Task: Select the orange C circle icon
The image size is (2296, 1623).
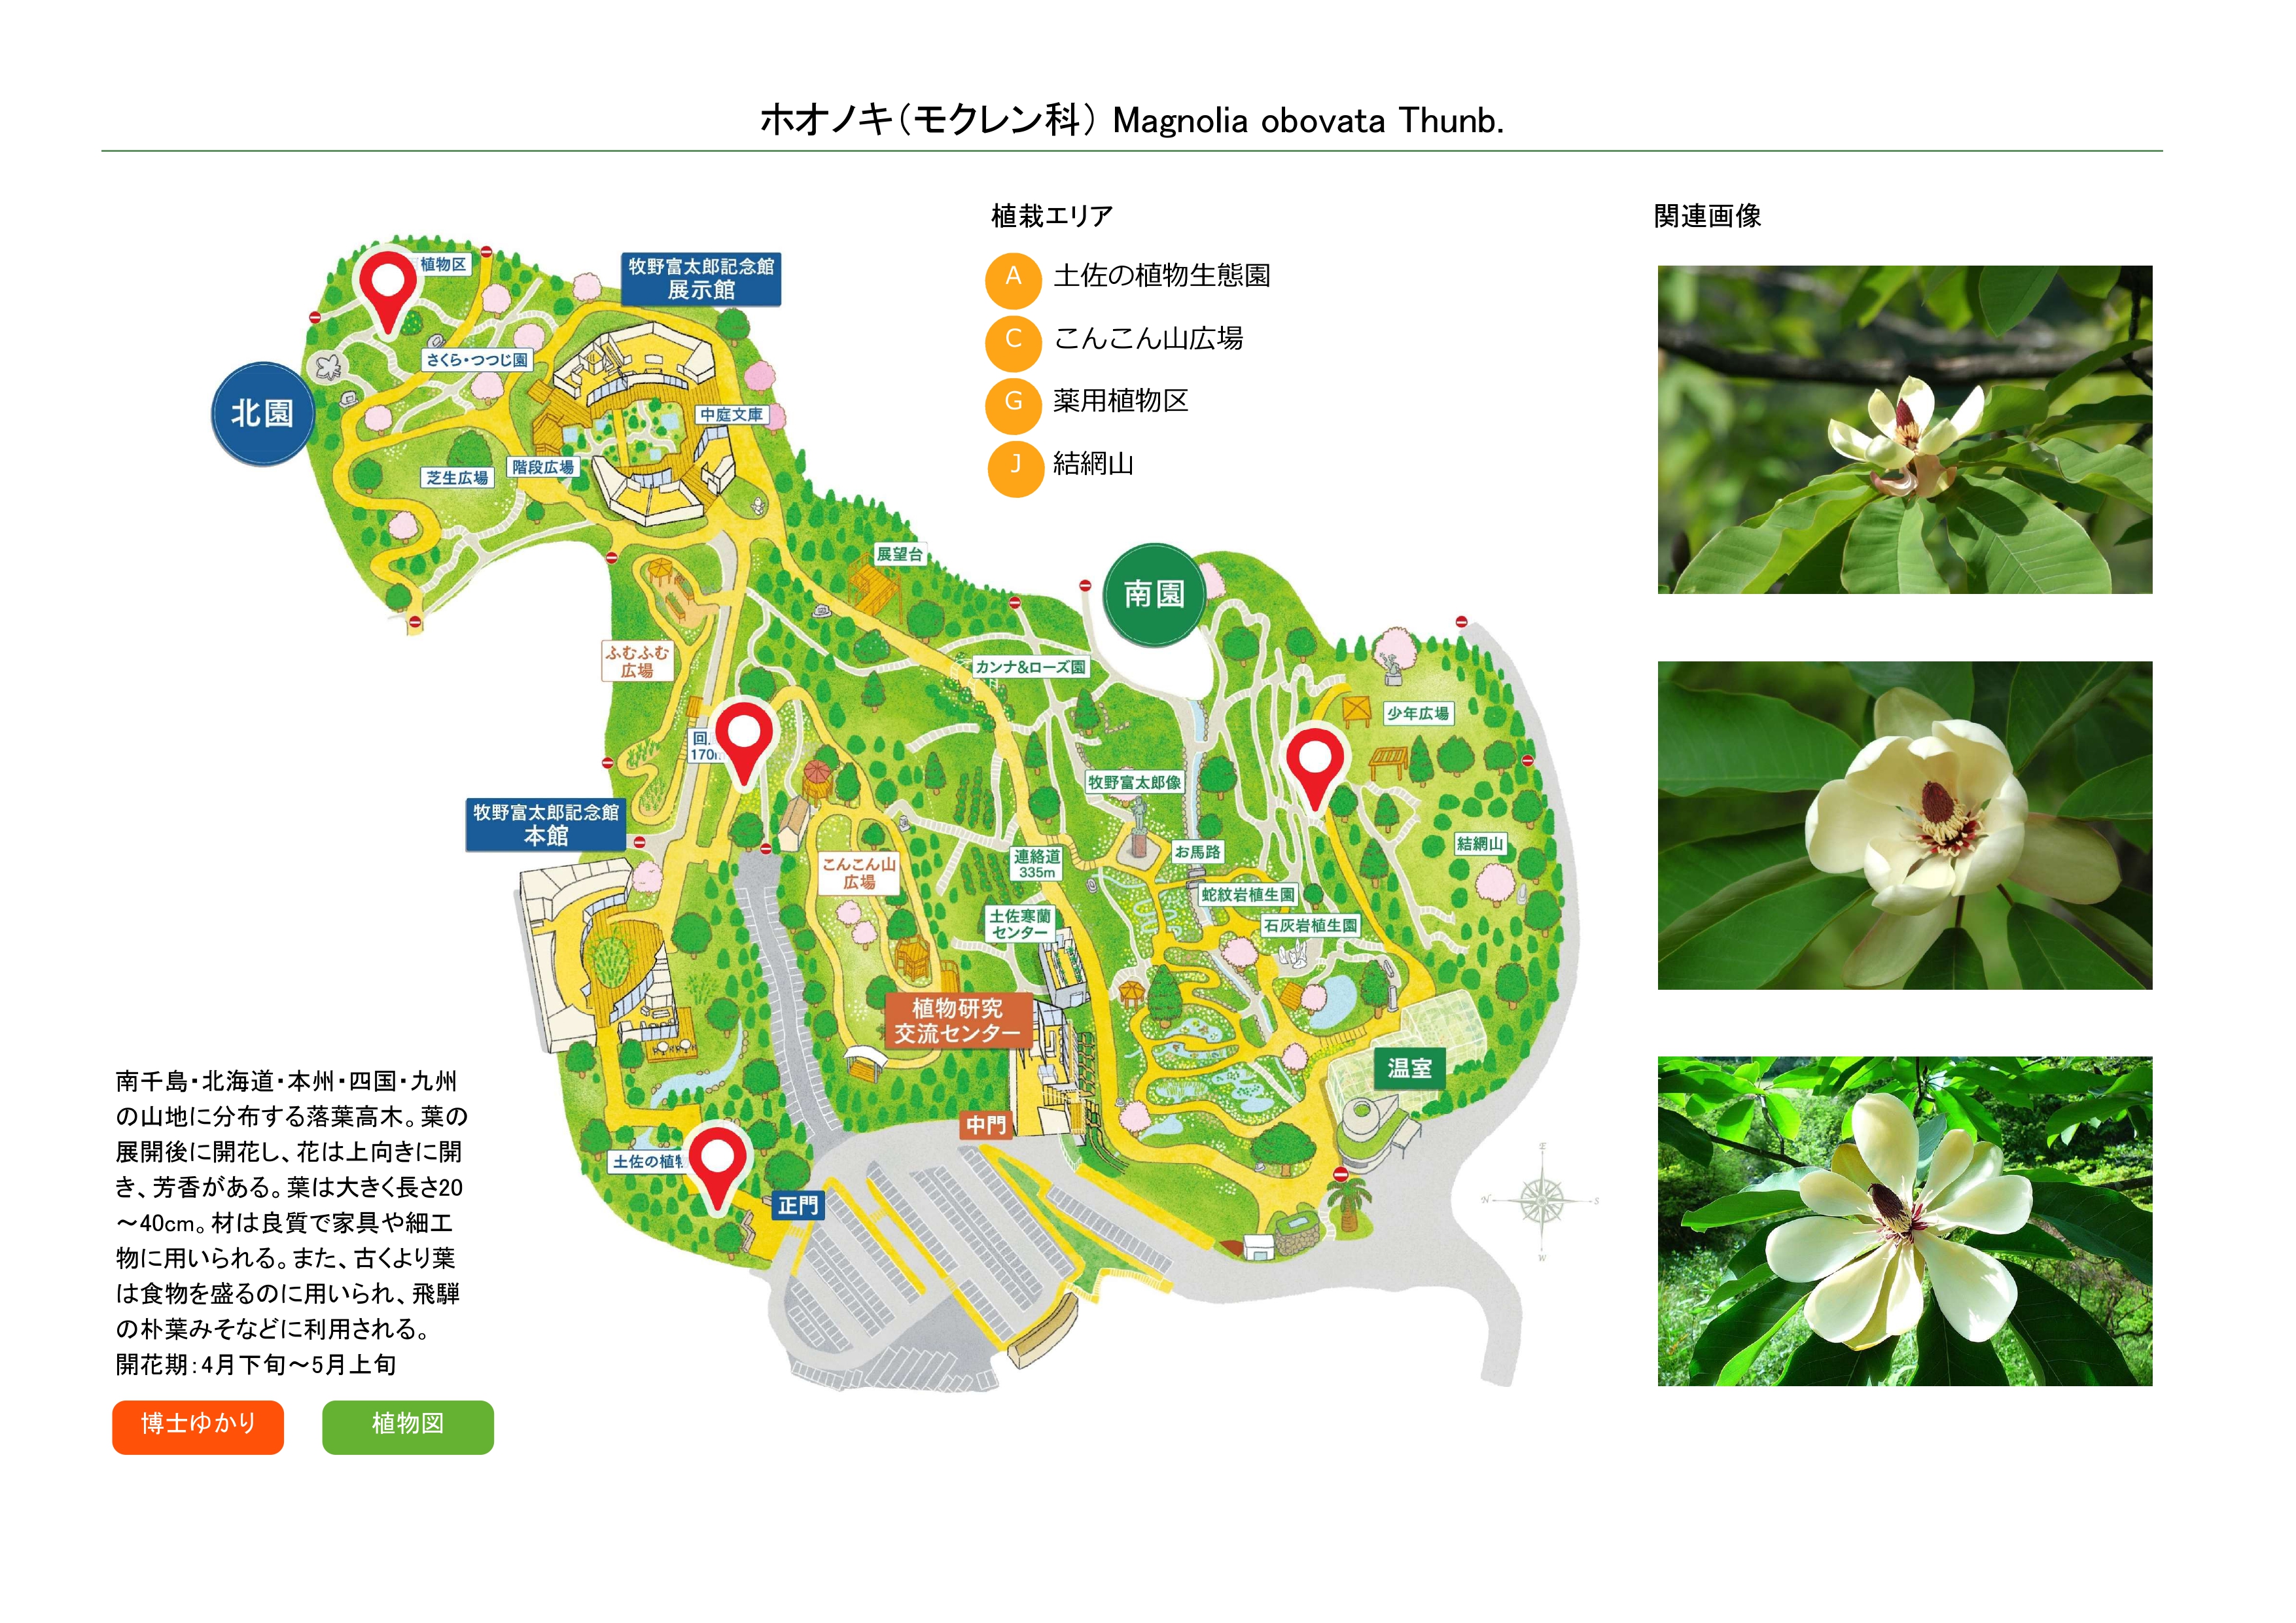Action: pyautogui.click(x=1014, y=340)
